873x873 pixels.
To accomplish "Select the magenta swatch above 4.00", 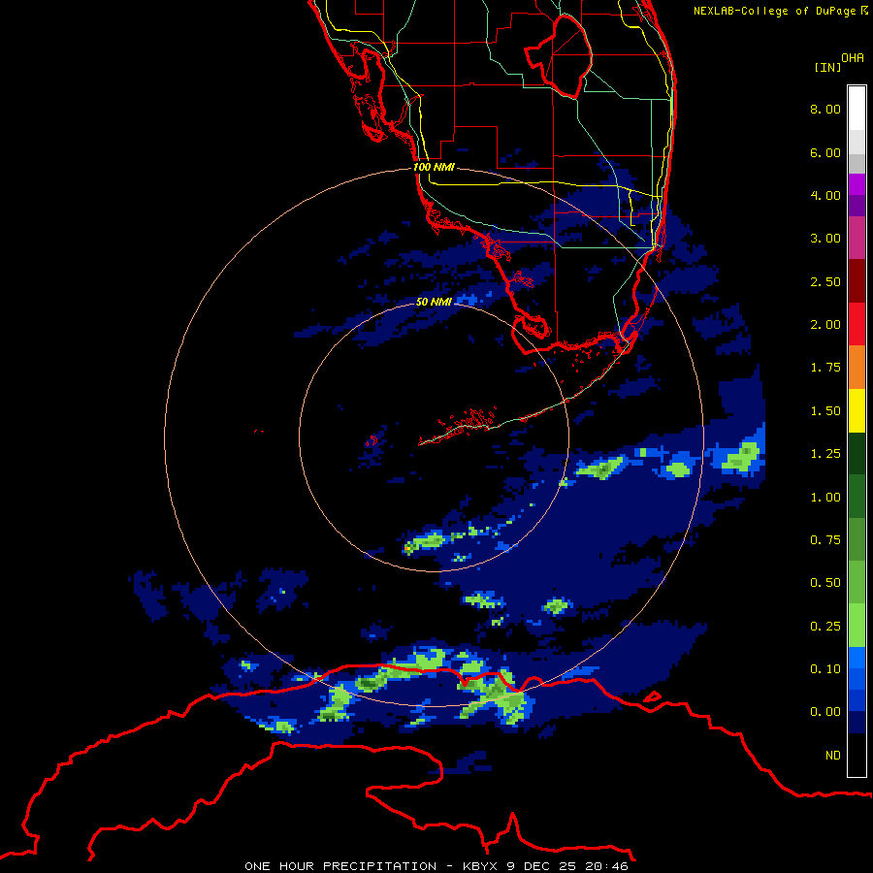I will [x=857, y=184].
